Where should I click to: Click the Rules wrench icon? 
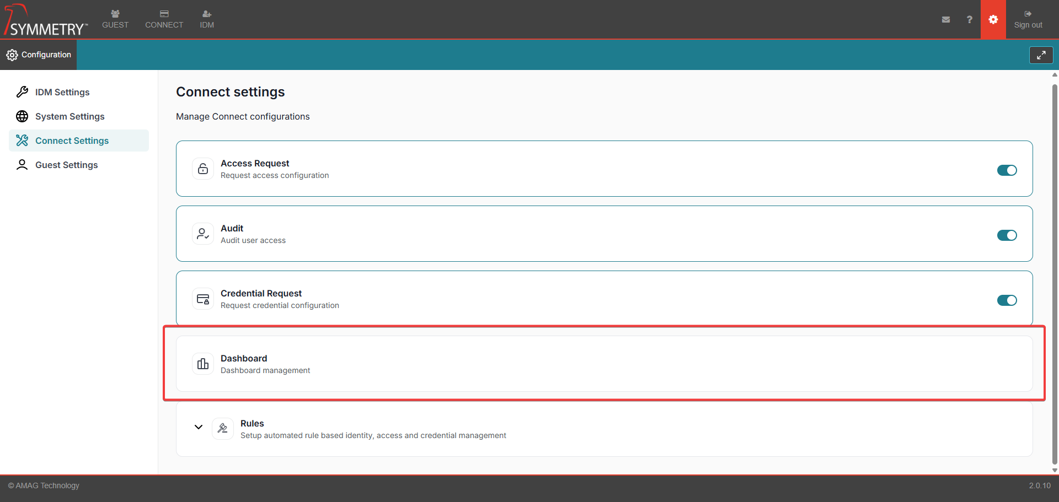(x=222, y=429)
